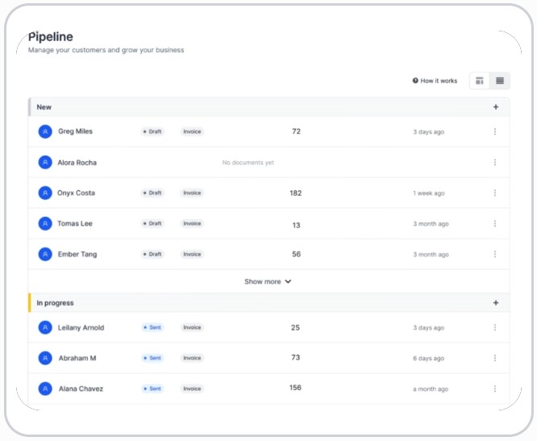Open the How it works help
Viewport: 537px width, 441px height.
(435, 81)
